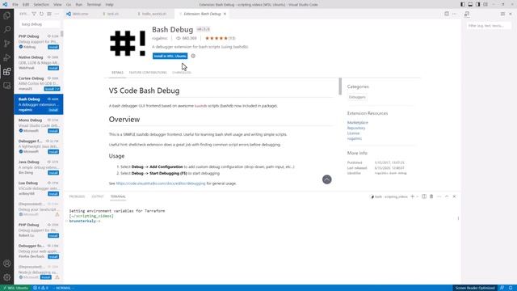Toggle panel layout button in title bar
The height and width of the screenshot is (291, 517).
[470, 4]
